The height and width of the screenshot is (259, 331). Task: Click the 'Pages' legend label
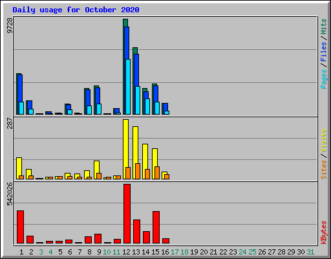(324, 78)
